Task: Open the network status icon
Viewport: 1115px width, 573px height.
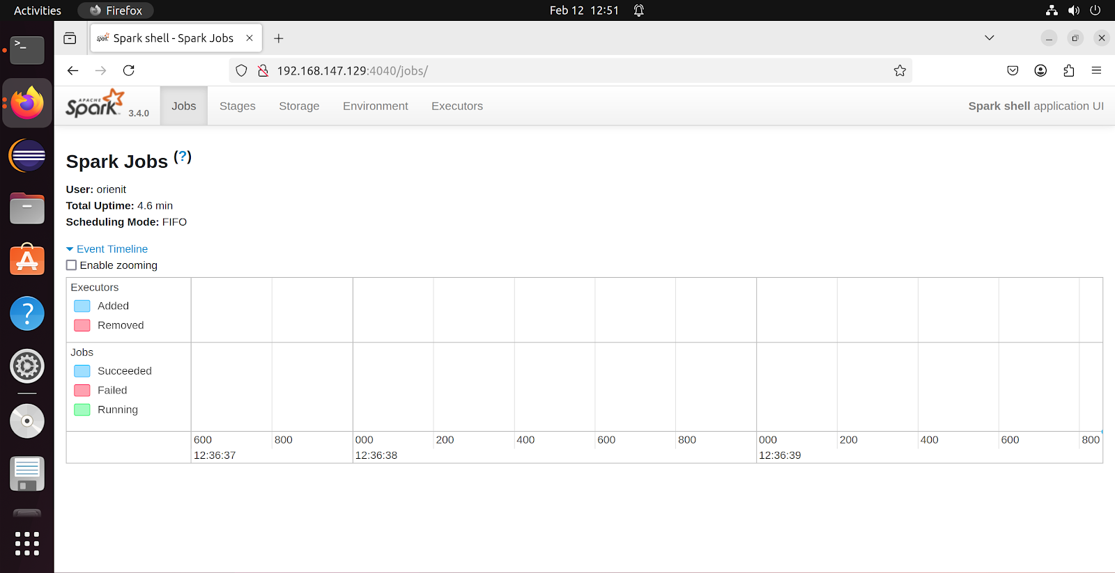Action: pos(1052,10)
